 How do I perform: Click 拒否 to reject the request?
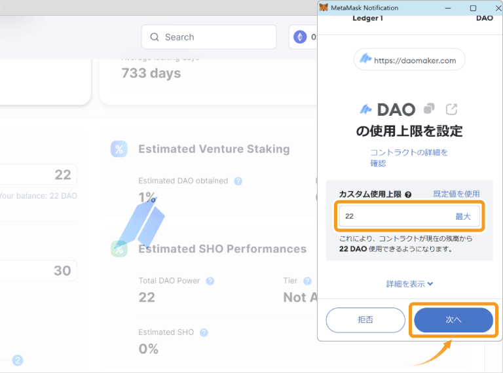point(365,320)
